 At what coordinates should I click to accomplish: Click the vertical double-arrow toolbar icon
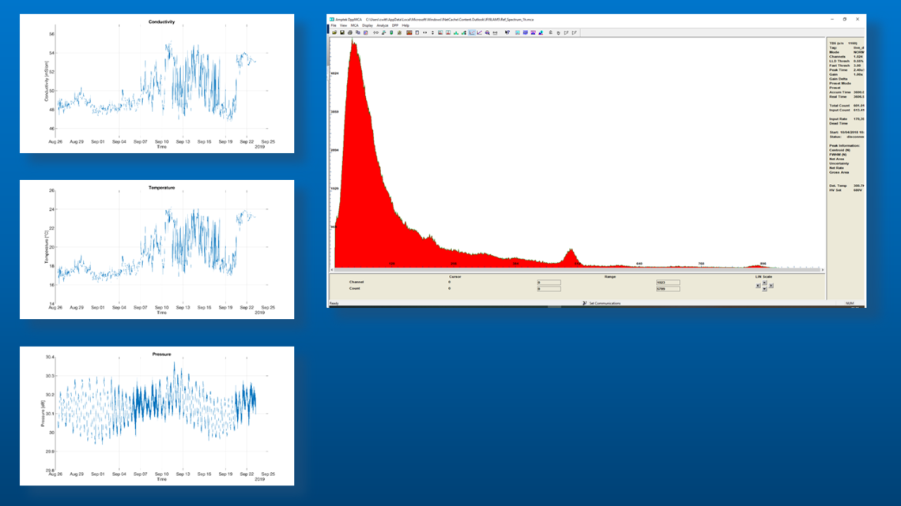coord(432,32)
